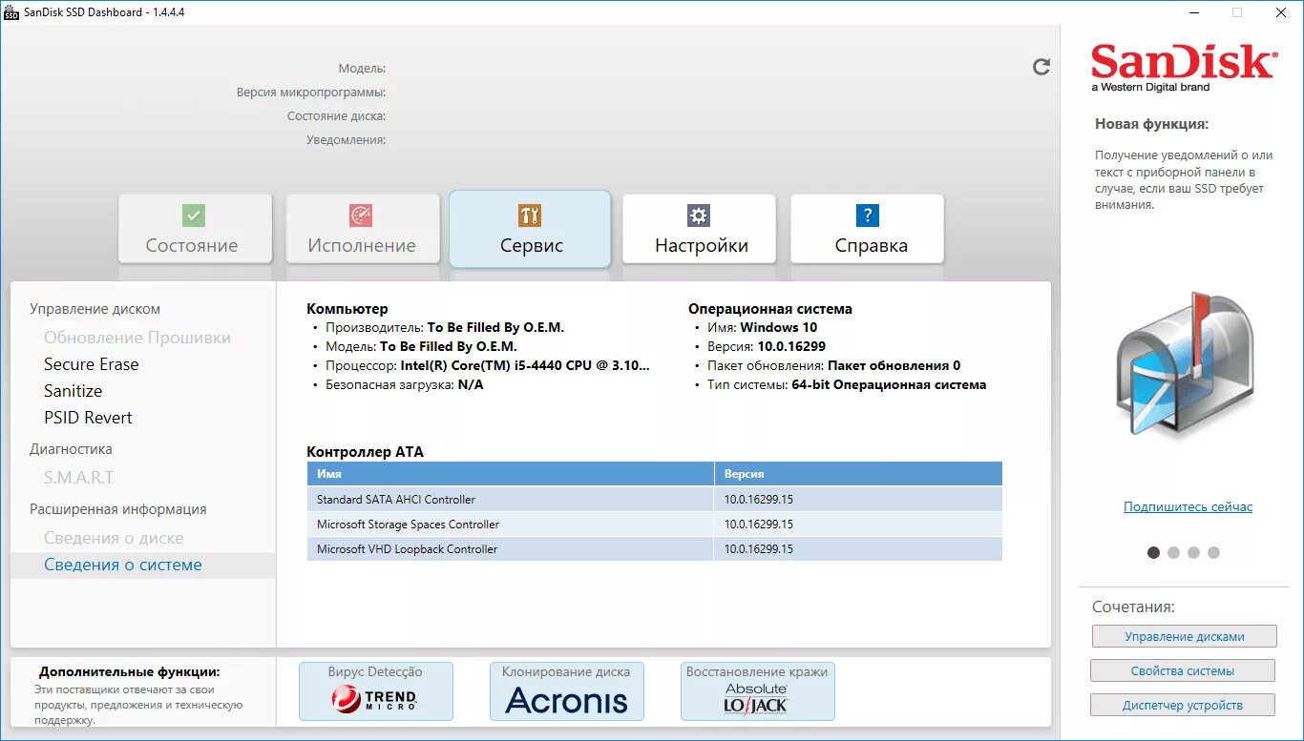Viewport: 1304px width, 741px height.
Task: Select Обновление Прошивки in the sidebar
Action: click(x=137, y=338)
